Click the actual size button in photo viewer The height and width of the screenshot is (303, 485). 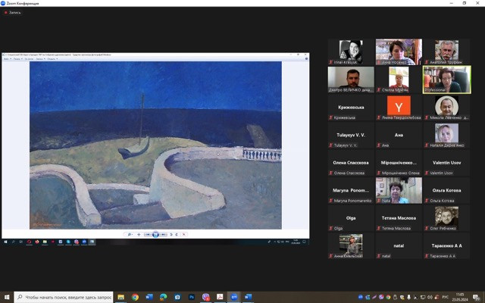(x=138, y=234)
